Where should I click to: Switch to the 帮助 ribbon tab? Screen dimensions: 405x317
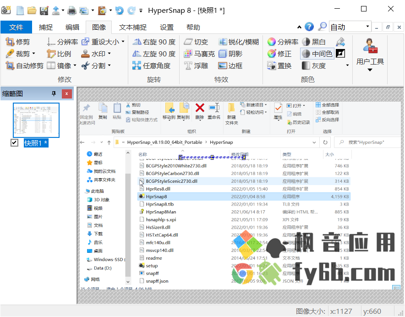coord(193,27)
